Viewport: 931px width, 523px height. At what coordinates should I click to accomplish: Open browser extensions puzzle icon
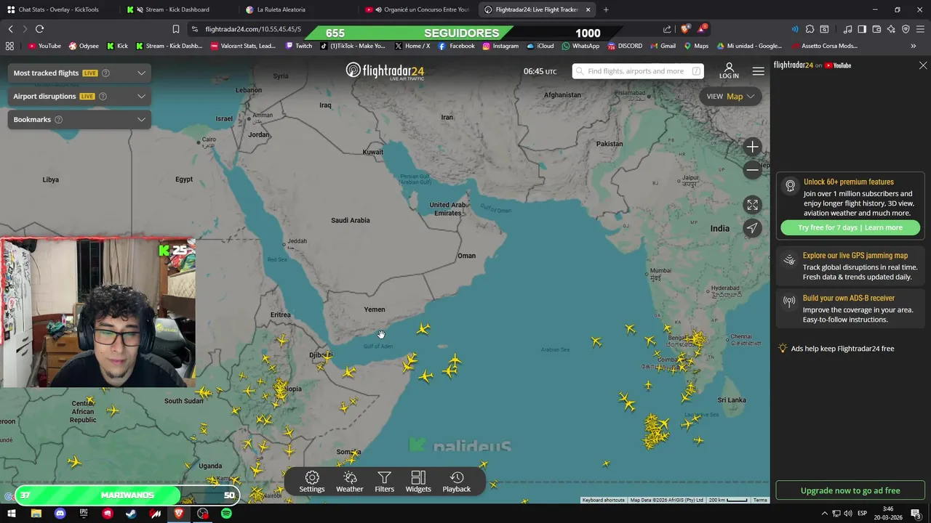809,29
